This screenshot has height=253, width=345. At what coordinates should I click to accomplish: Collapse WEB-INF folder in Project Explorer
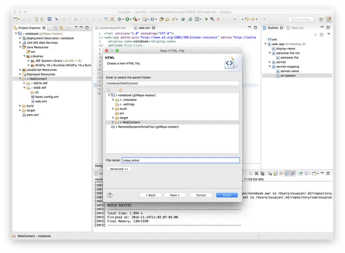[x=24, y=88]
